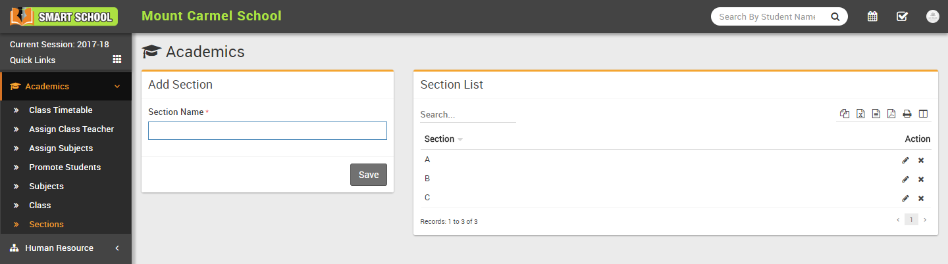The image size is (948, 264).
Task: Click the magnifier search icon
Action: pyautogui.click(x=835, y=16)
